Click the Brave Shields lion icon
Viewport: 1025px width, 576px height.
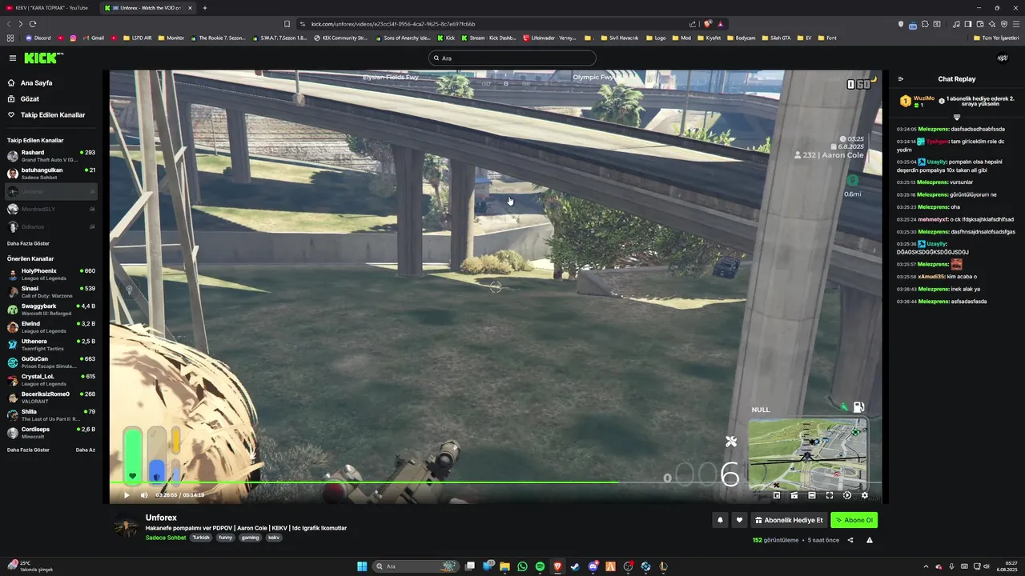(x=708, y=24)
